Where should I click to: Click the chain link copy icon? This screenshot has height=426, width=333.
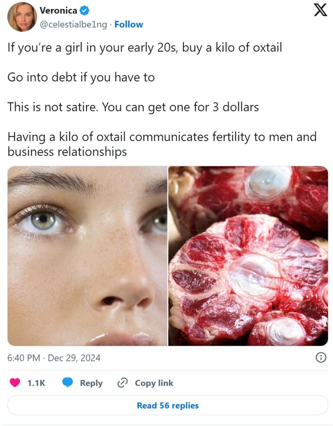[122, 383]
